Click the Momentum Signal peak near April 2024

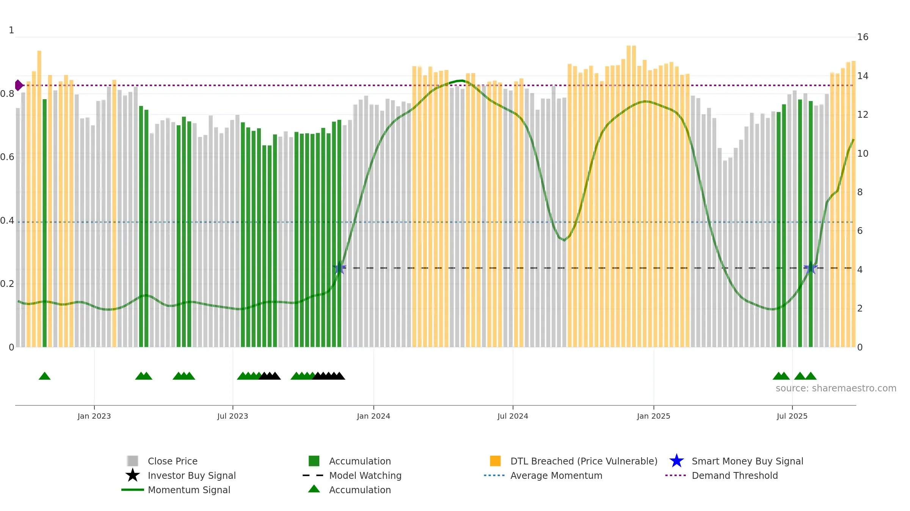tap(461, 81)
